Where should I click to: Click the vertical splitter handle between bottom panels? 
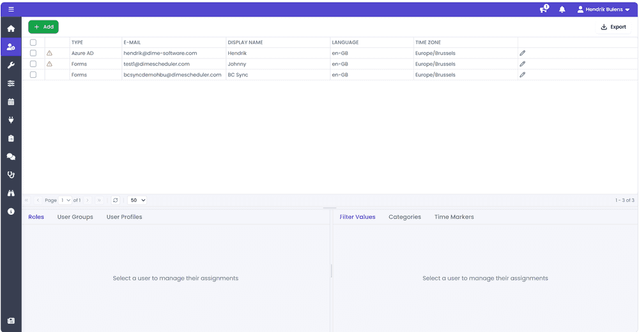(331, 271)
